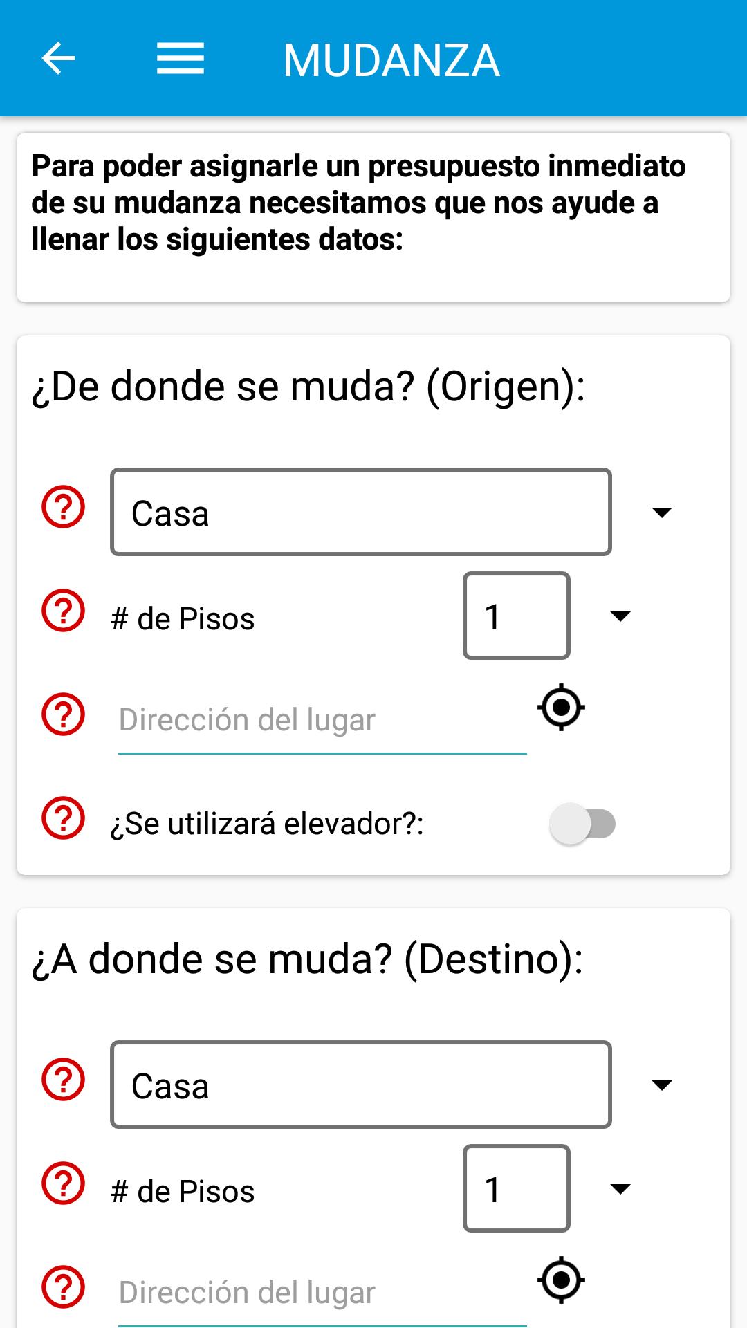Focus origin Dirección del lugar field
Viewport: 747px width, 1328px height.
pos(322,721)
